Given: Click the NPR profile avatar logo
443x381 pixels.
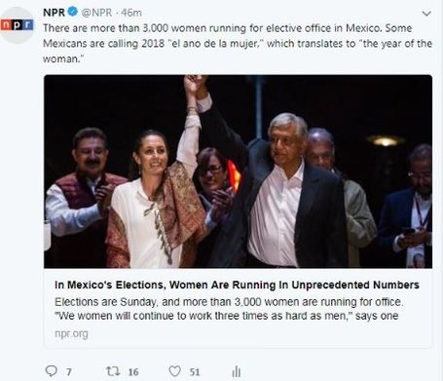Looking at the screenshot, I should click(x=17, y=25).
